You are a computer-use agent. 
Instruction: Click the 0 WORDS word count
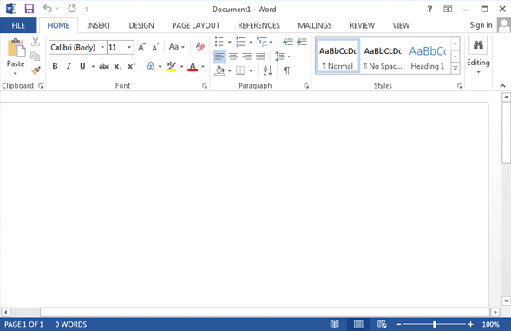pyautogui.click(x=71, y=324)
